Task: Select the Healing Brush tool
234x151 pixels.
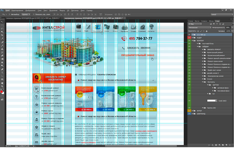Action: [x=2, y=42]
